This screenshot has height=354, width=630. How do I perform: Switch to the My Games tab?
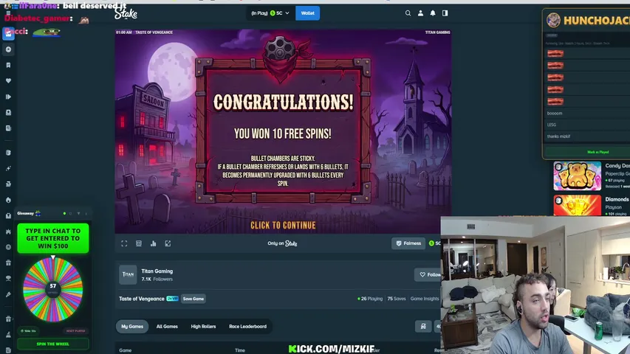coord(132,326)
